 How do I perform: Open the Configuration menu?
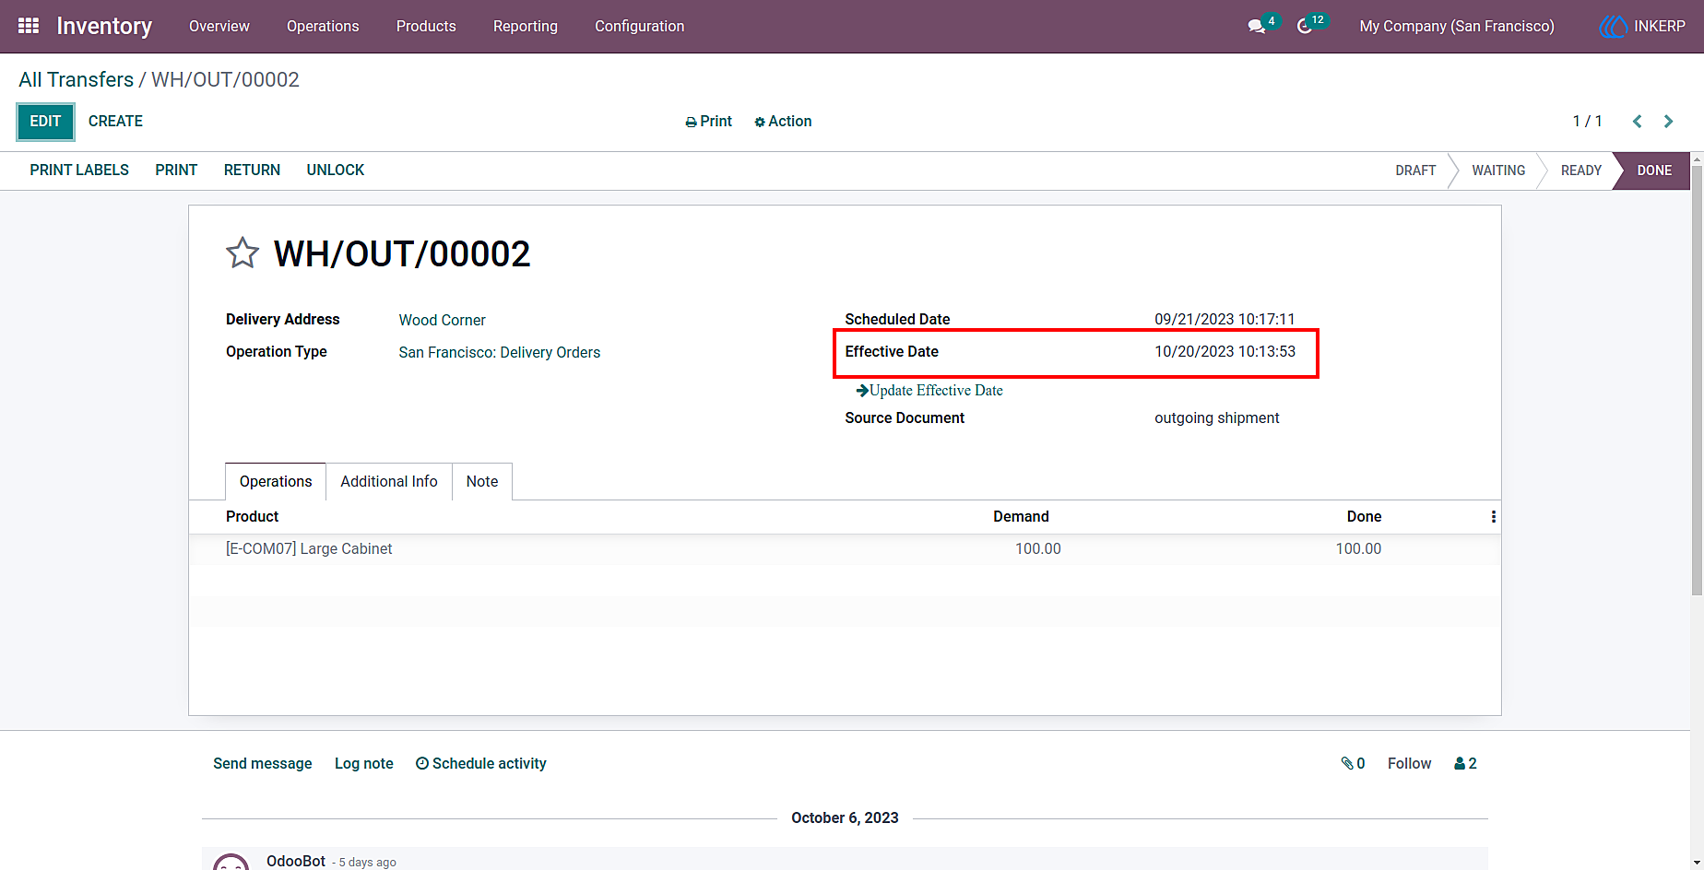pos(640,27)
